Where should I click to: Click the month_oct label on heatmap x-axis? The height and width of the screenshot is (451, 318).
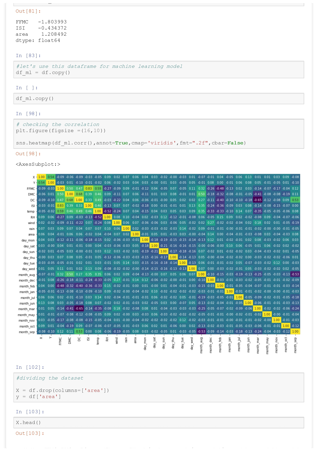pos(286,345)
